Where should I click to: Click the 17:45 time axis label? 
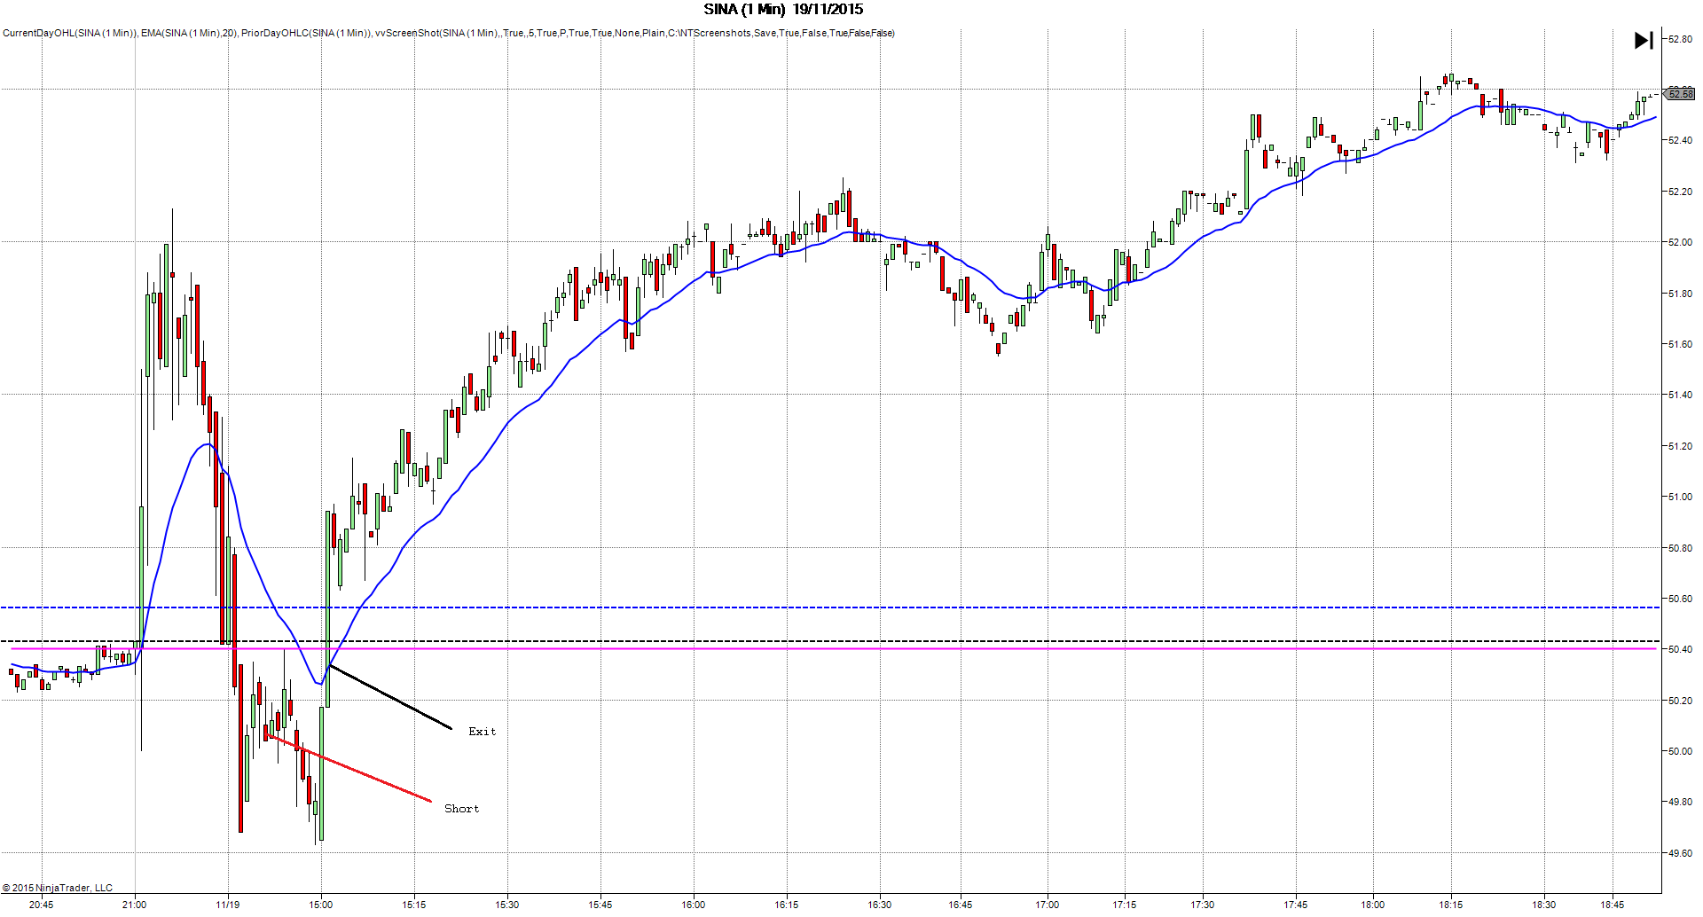(1296, 905)
